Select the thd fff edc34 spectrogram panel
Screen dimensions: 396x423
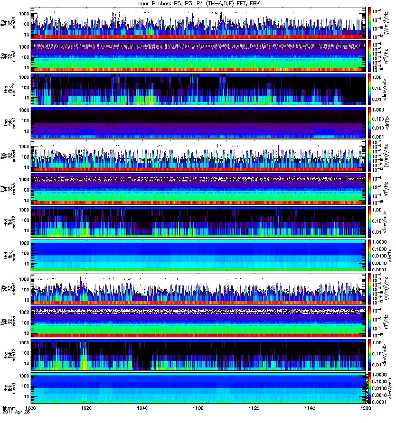[x=199, y=155]
